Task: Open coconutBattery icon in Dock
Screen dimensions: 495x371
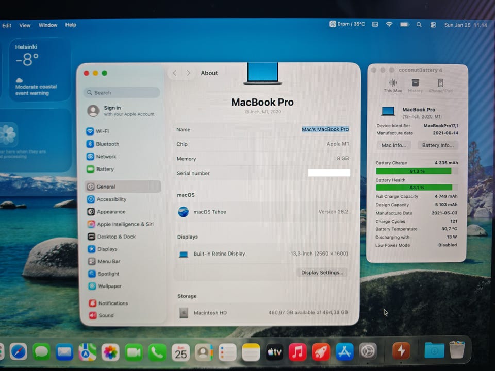Action: (x=401, y=350)
